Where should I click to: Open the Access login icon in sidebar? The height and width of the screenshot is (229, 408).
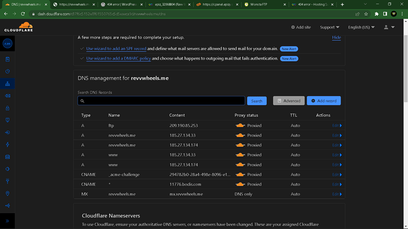pyautogui.click(x=8, y=132)
